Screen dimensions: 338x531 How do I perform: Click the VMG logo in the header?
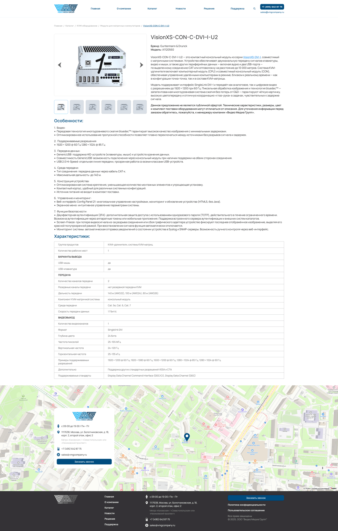66,9
